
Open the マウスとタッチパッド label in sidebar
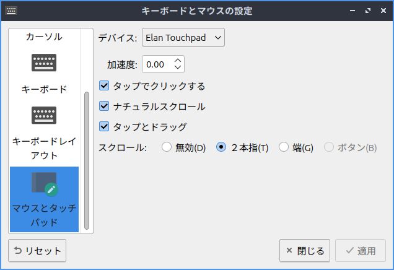click(44, 216)
